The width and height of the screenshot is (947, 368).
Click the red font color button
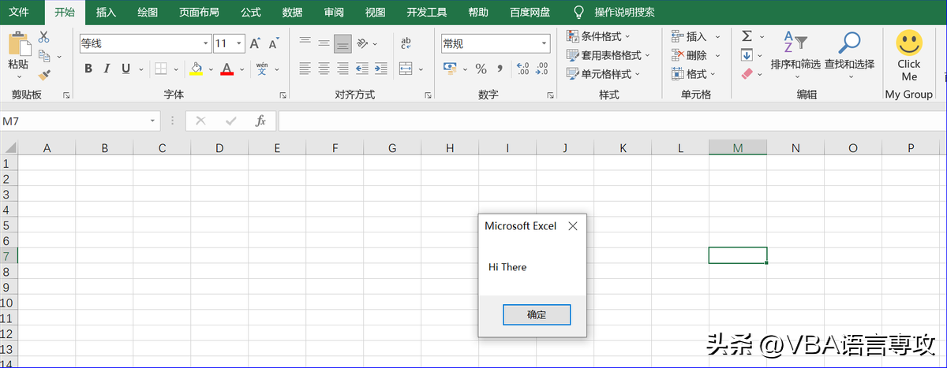click(227, 69)
